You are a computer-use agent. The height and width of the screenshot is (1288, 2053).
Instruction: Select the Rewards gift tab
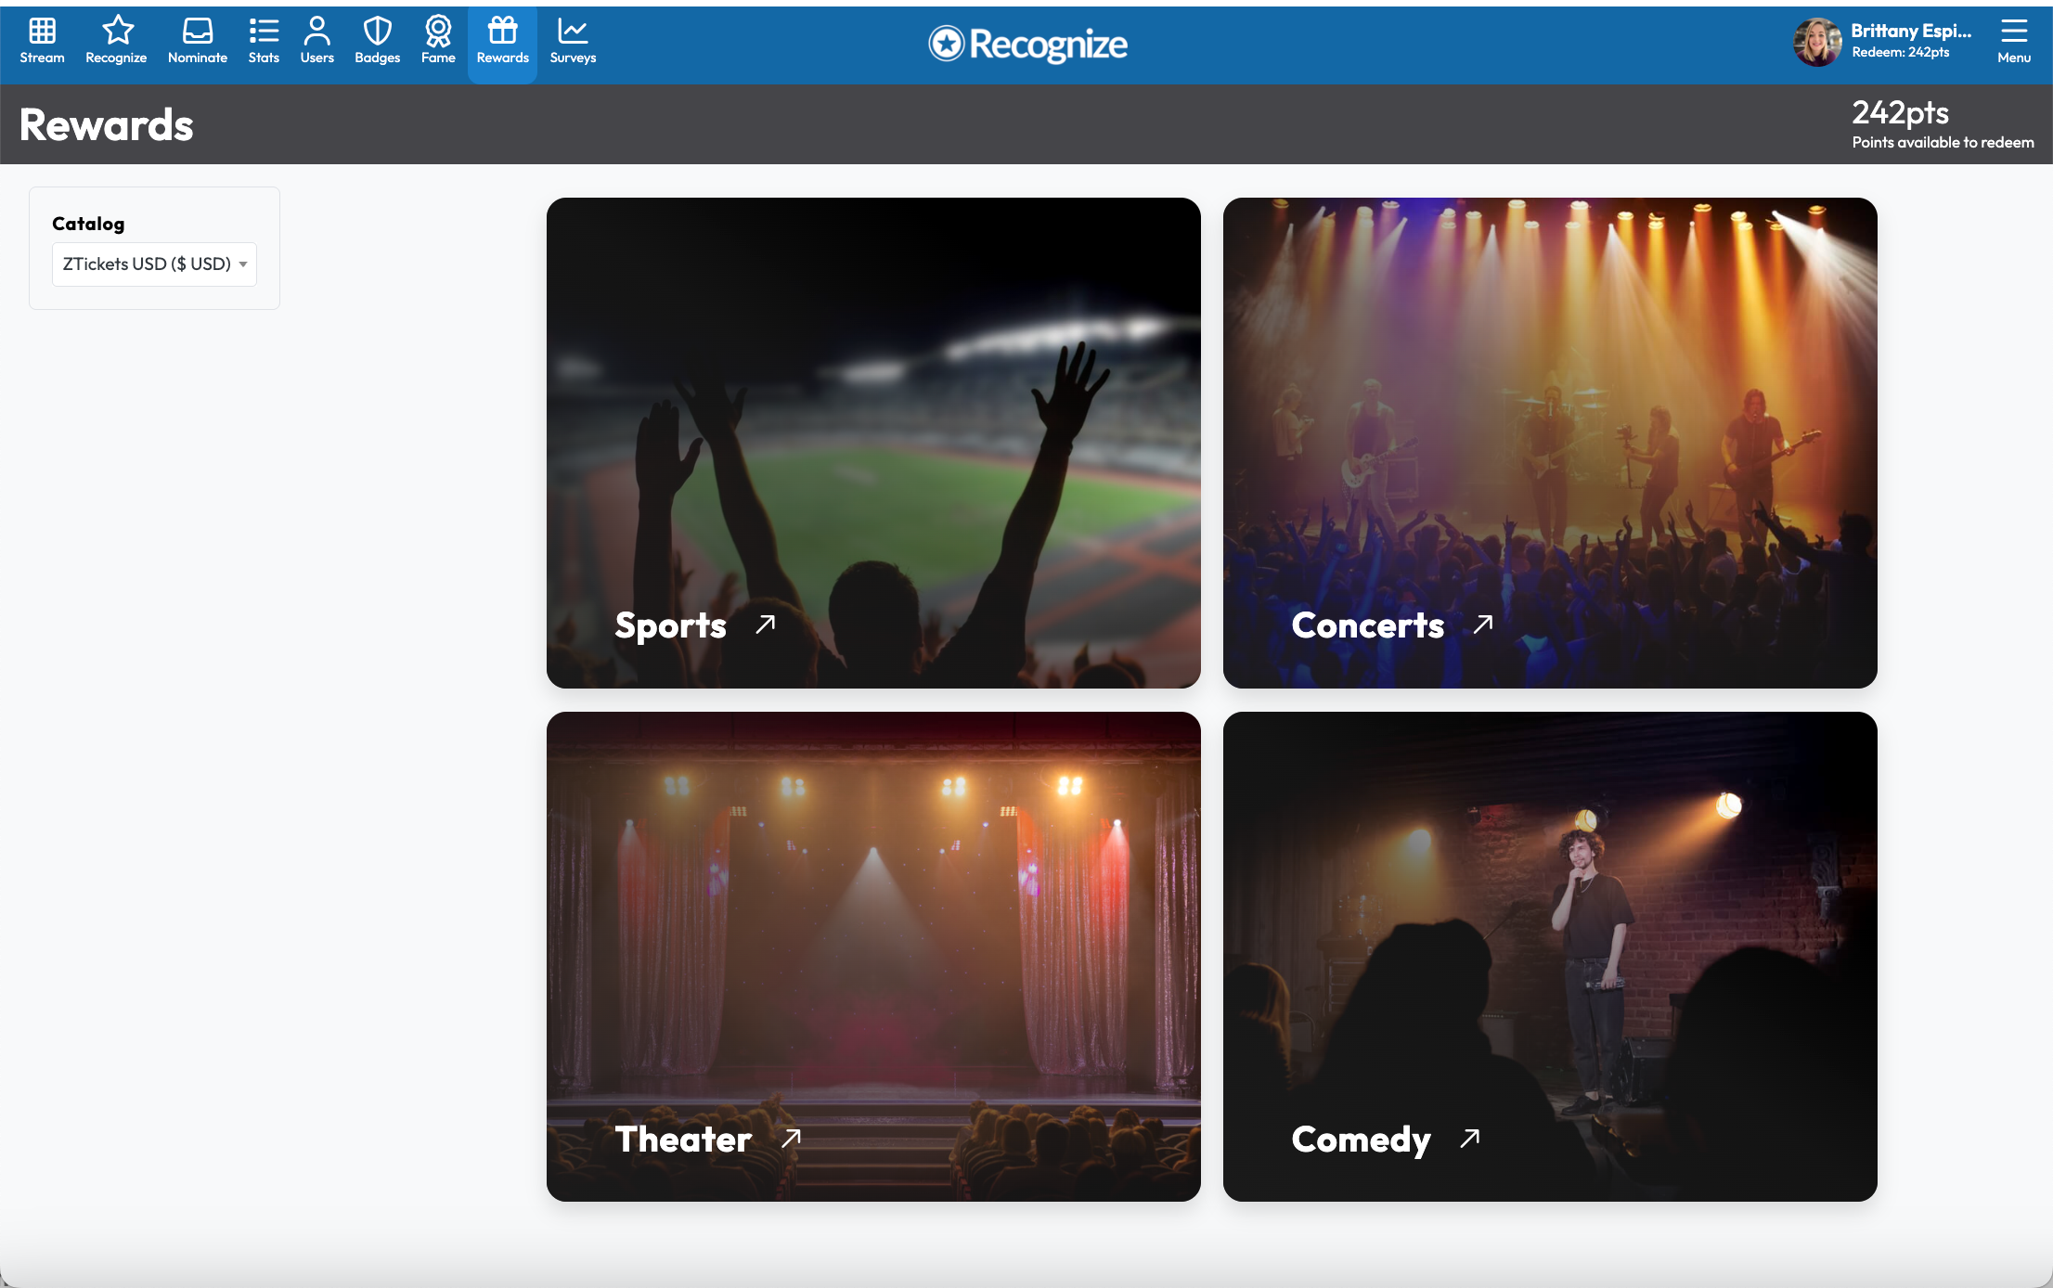(502, 42)
